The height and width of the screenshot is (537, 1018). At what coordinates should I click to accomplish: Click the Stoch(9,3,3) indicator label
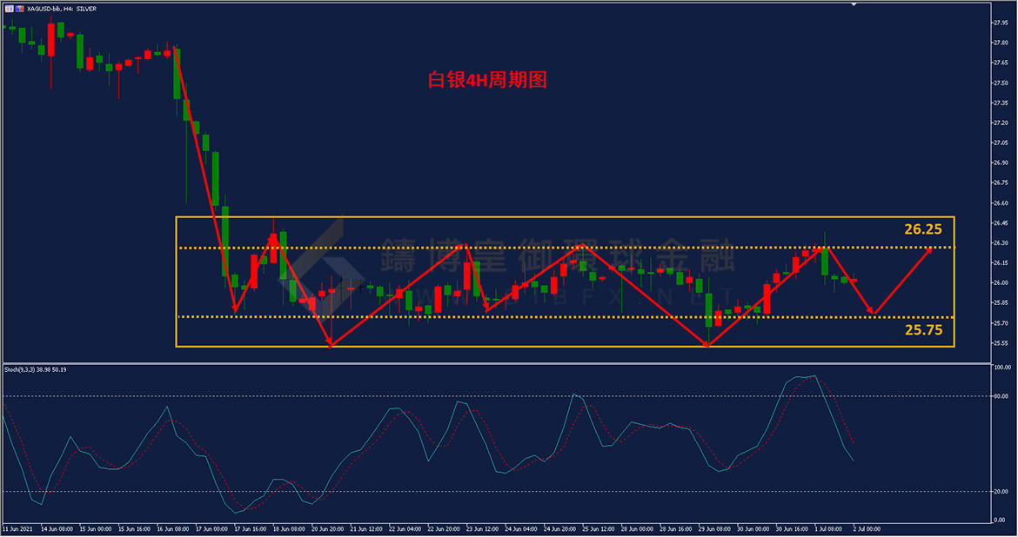35,369
